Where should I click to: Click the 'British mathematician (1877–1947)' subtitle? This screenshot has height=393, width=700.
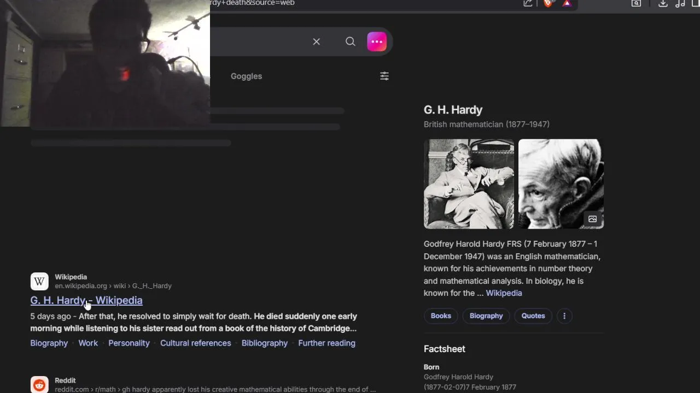[487, 124]
